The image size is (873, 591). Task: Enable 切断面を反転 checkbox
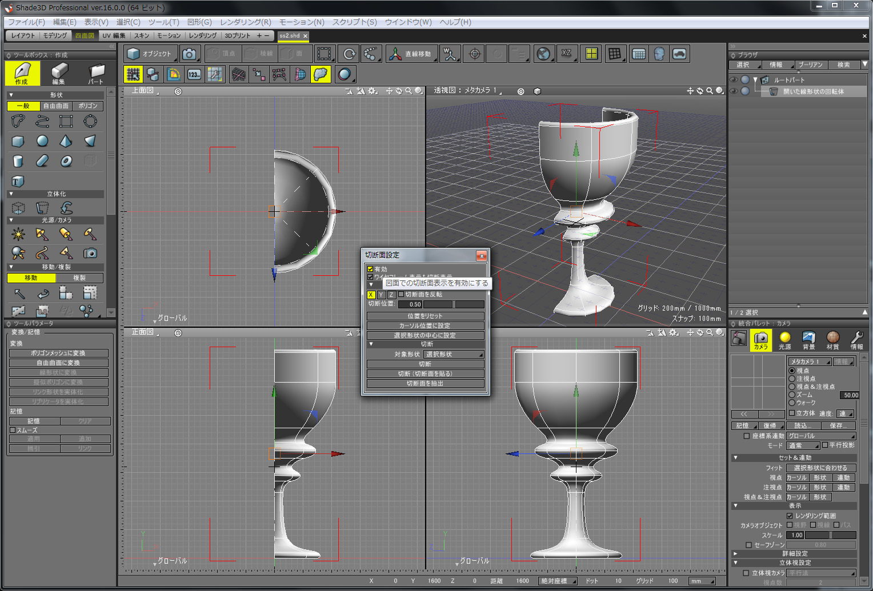[401, 295]
